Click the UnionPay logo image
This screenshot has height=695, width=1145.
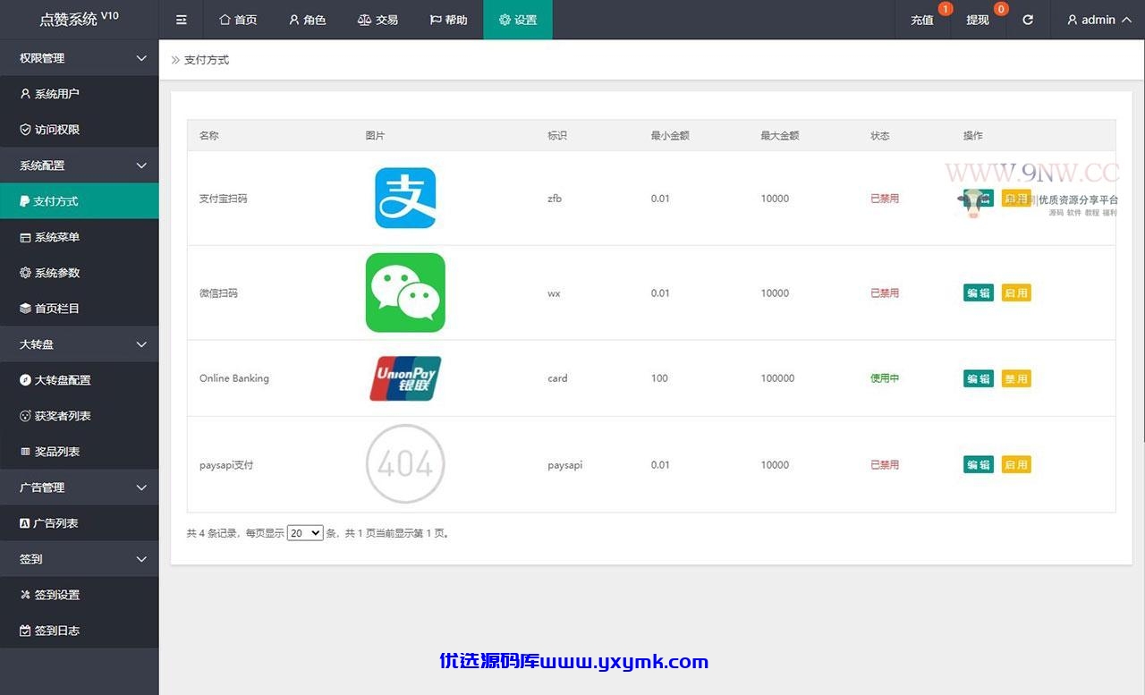coord(405,378)
